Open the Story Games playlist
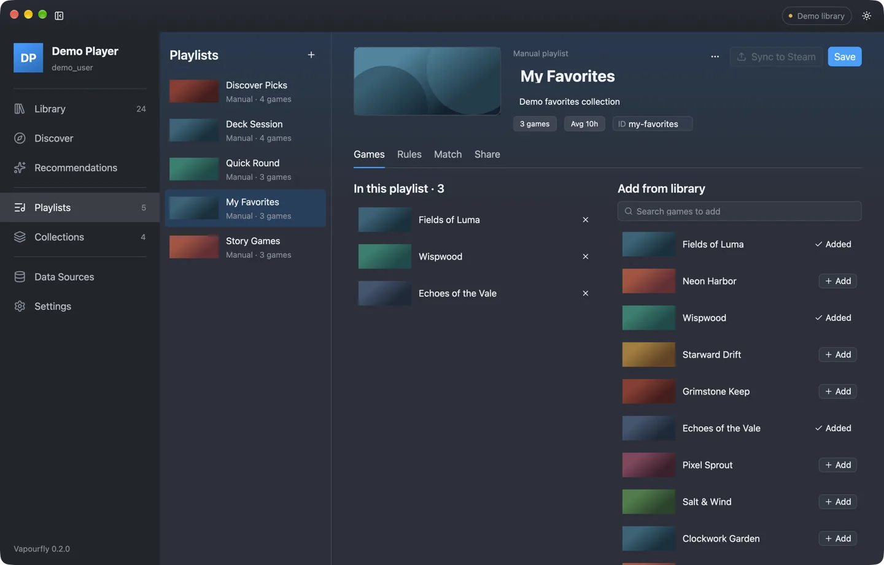The image size is (884, 565). pos(246,247)
